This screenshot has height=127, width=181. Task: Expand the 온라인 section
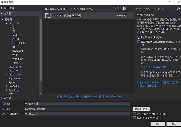click(2, 98)
